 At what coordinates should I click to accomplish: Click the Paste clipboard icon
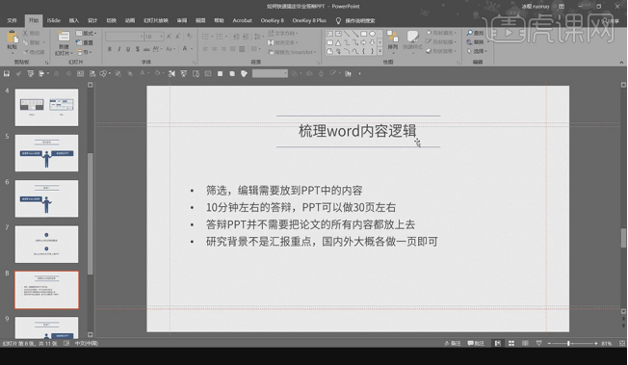tap(12, 38)
